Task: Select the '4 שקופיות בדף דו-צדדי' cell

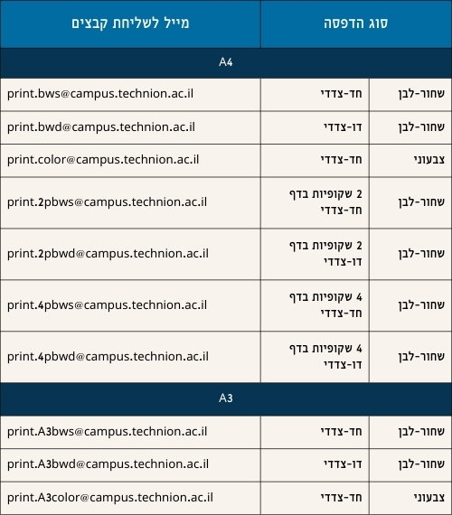Action: 315,357
